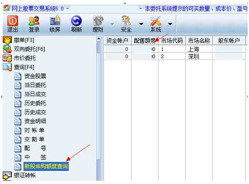The image size is (249, 184).
Task: Open 银证转帐 in the sidebar
Action: coord(25,175)
